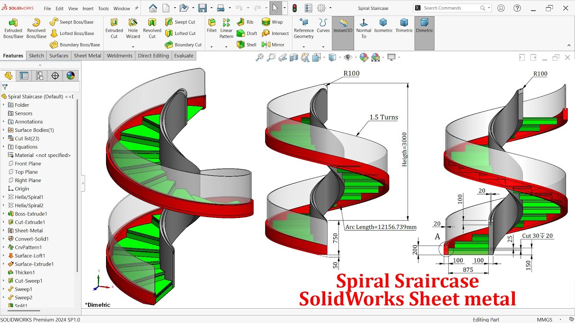
Task: Toggle the Select cursor tool
Action: click(x=275, y=8)
